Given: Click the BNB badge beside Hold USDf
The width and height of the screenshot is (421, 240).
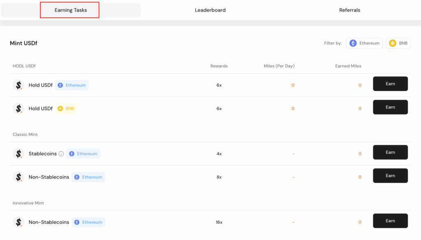Looking at the screenshot, I should 66,108.
